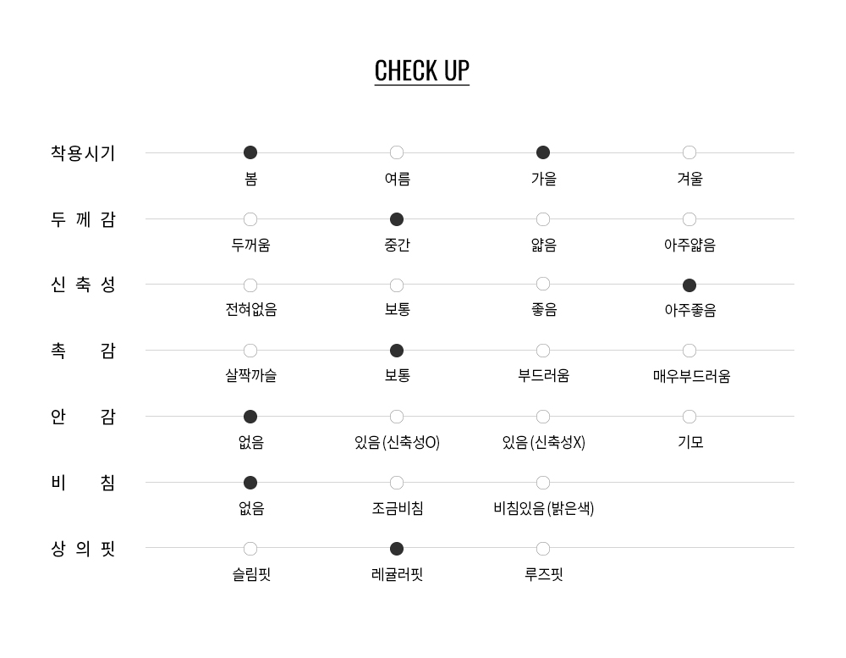The image size is (846, 658).
Task: Choose 중간 for 두께감
Action: click(397, 219)
